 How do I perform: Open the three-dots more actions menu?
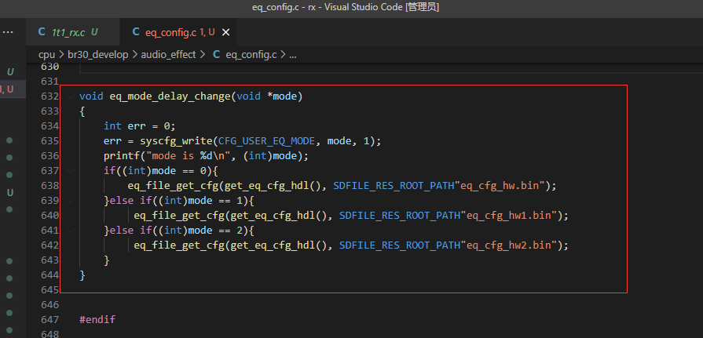click(x=8, y=32)
